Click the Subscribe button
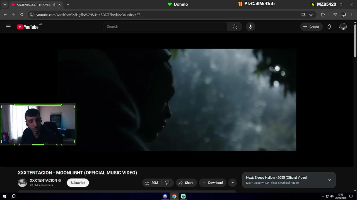The image size is (357, 200). pyautogui.click(x=78, y=182)
